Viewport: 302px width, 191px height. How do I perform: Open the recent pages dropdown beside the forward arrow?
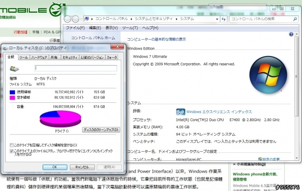(81, 19)
